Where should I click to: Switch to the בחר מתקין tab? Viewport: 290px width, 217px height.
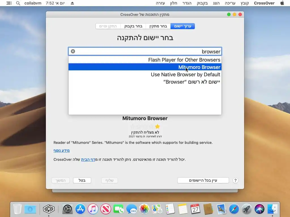pyautogui.click(x=158, y=26)
